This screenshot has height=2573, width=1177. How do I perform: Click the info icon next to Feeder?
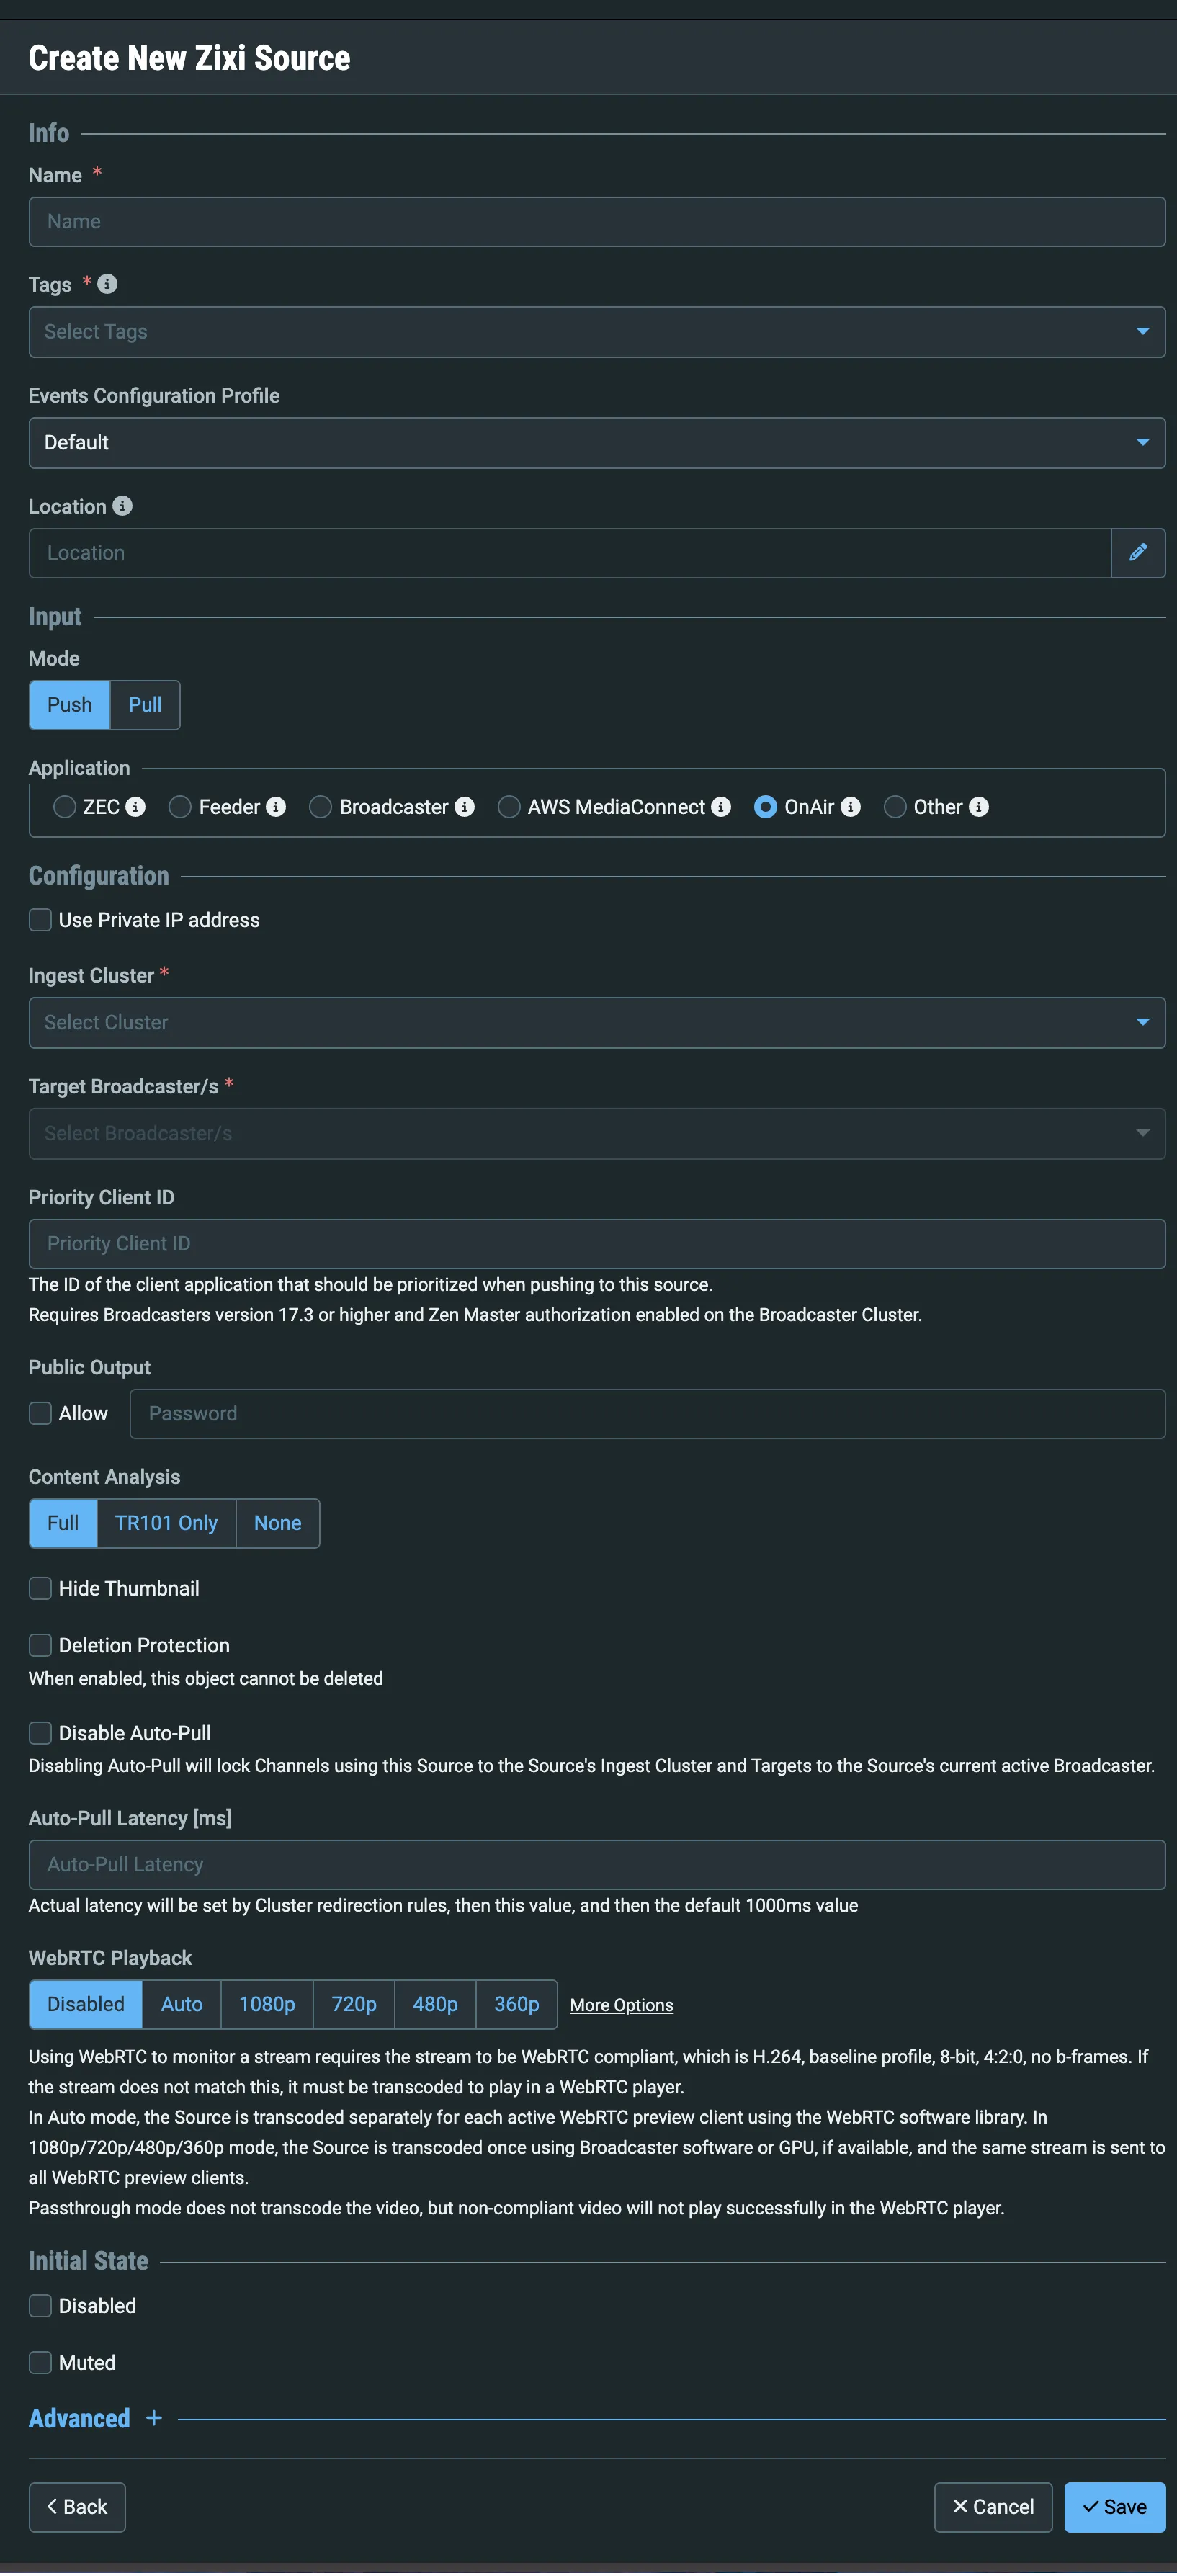click(276, 807)
